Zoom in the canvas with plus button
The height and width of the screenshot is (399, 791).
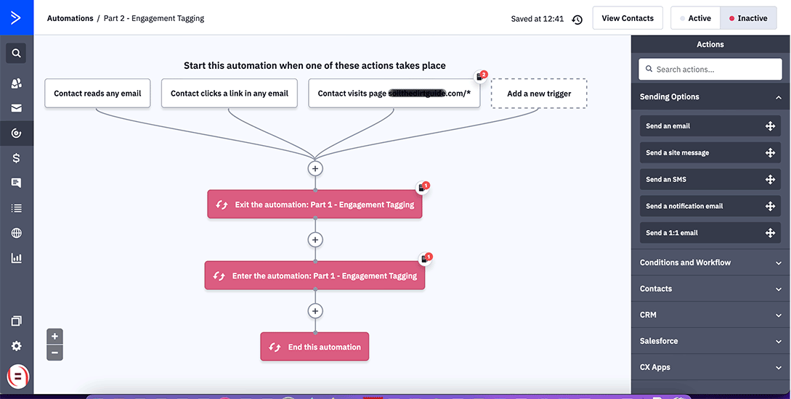(54, 336)
